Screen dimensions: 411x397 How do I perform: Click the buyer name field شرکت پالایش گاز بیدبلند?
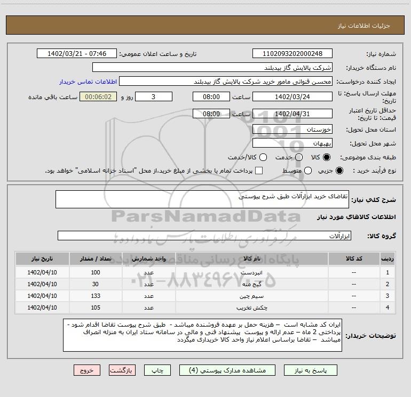point(212,68)
